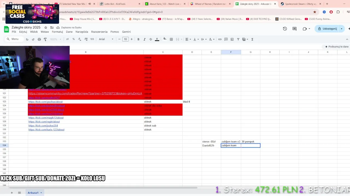The height and width of the screenshot is (196, 350).
Task: Create a filter with funnel icon
Action: (x=238, y=39)
